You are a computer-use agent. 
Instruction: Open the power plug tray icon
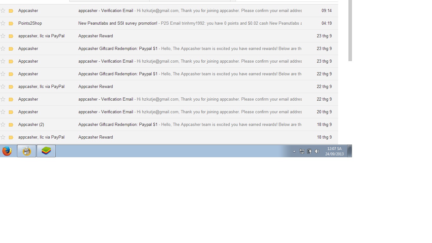pos(309,152)
